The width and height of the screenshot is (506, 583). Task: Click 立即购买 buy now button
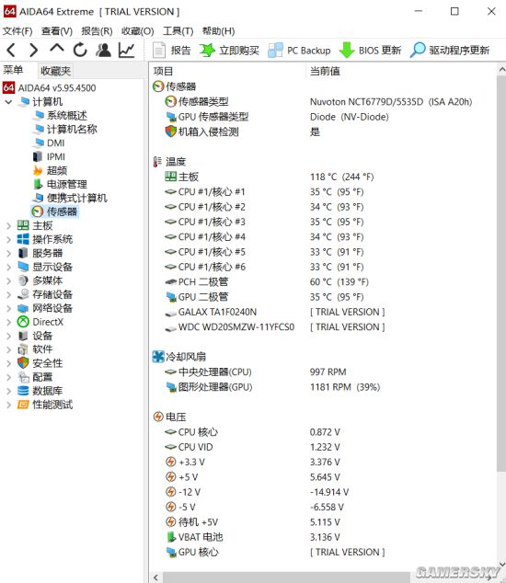[229, 51]
